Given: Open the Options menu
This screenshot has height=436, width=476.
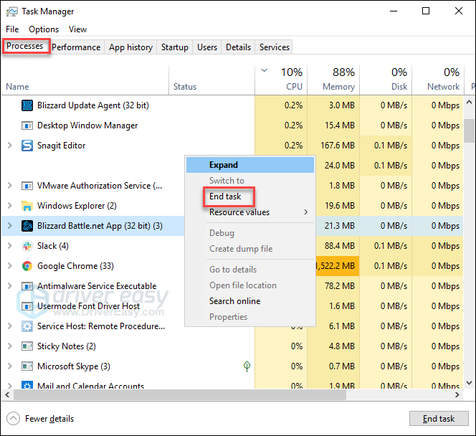Looking at the screenshot, I should click(44, 29).
